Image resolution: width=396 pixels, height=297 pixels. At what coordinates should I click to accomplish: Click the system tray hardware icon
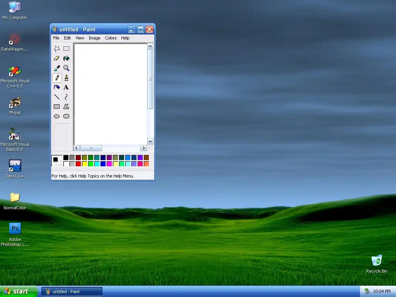tap(367, 292)
